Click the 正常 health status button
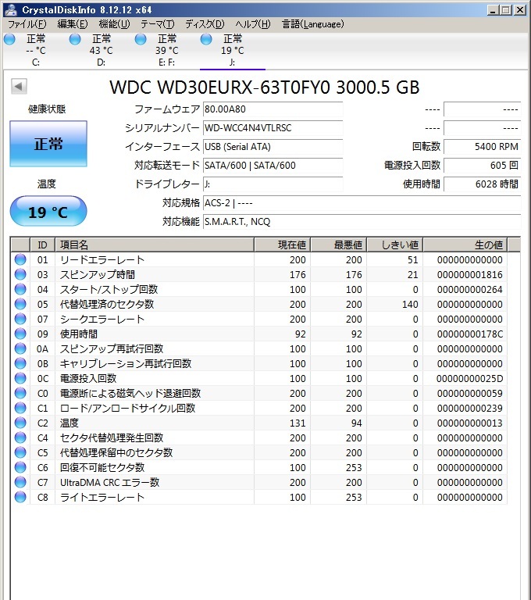531x600 pixels. click(48, 144)
